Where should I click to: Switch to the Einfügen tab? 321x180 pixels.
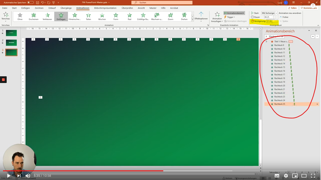pos(26,8)
